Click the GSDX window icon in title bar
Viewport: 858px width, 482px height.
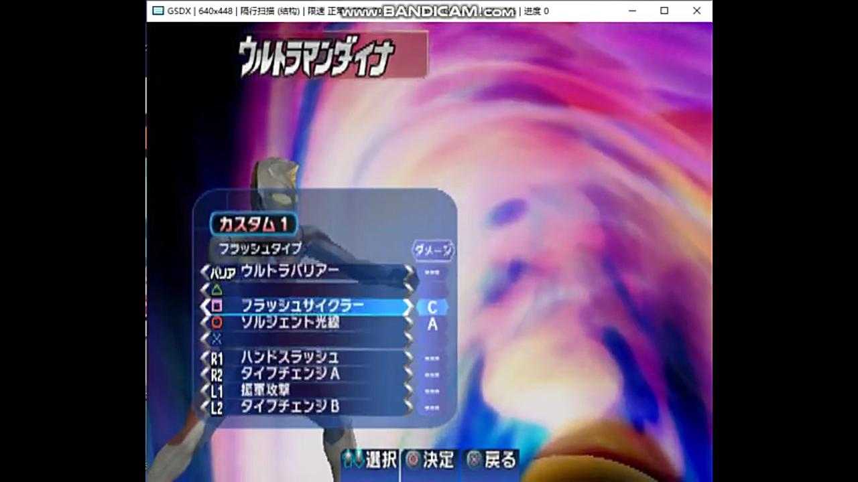coord(158,11)
